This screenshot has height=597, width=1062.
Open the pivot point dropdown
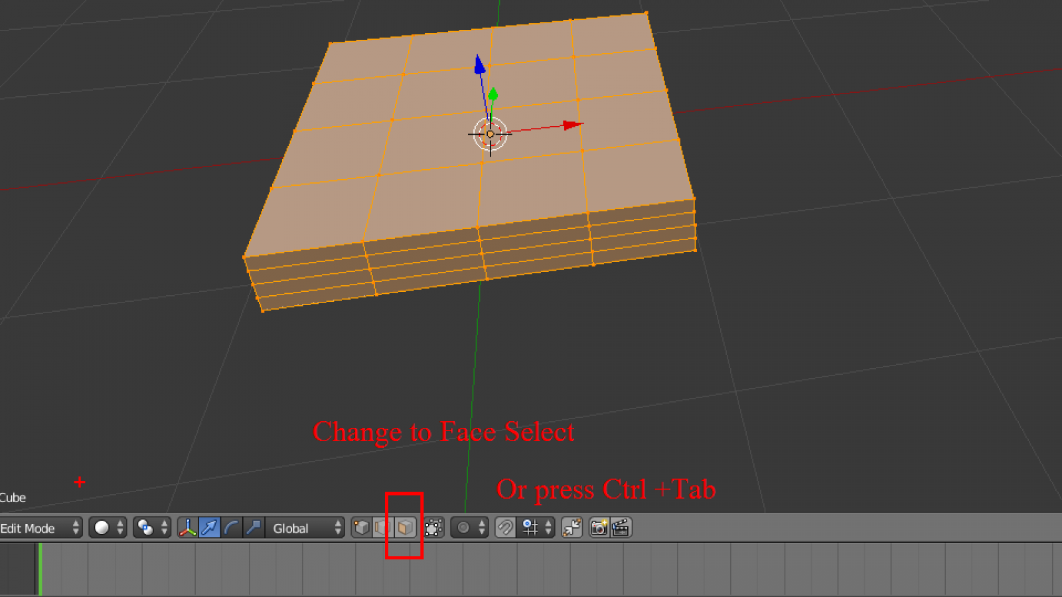152,528
